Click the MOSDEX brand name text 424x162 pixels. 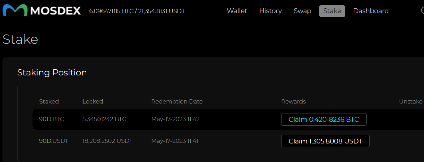56,11
